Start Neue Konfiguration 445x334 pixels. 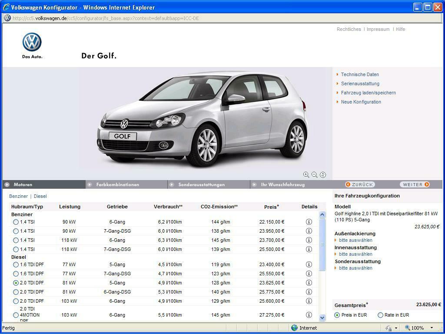pos(361,102)
